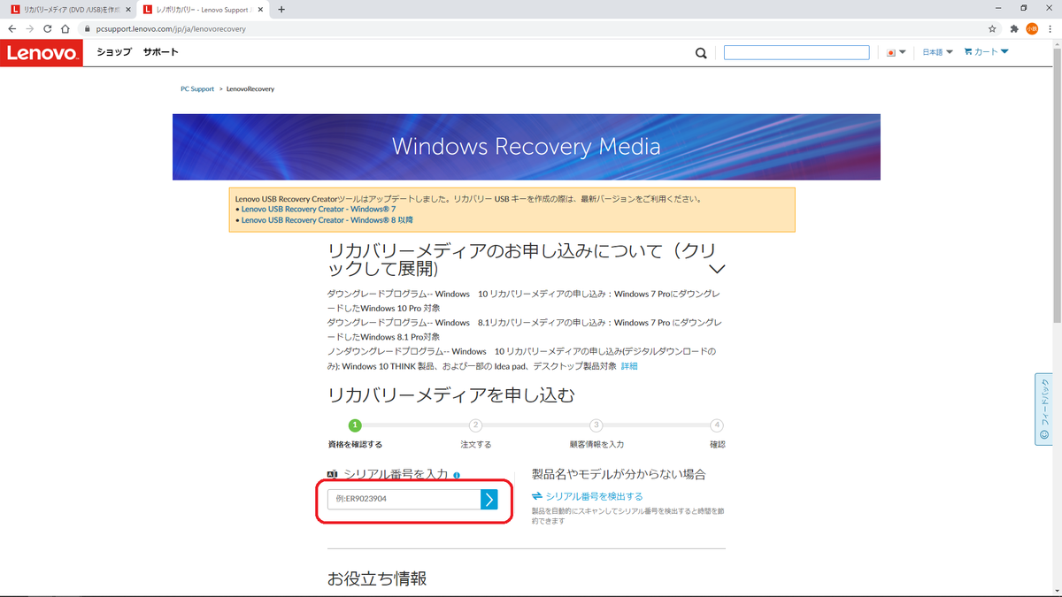Viewport: 1062px width, 597px height.
Task: Expand the リカバリーメディアのお申し込みについて chevron
Action: (718, 269)
